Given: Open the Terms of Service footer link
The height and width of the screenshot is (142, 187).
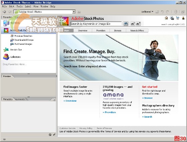Looking at the screenshot, I should click(104, 128).
